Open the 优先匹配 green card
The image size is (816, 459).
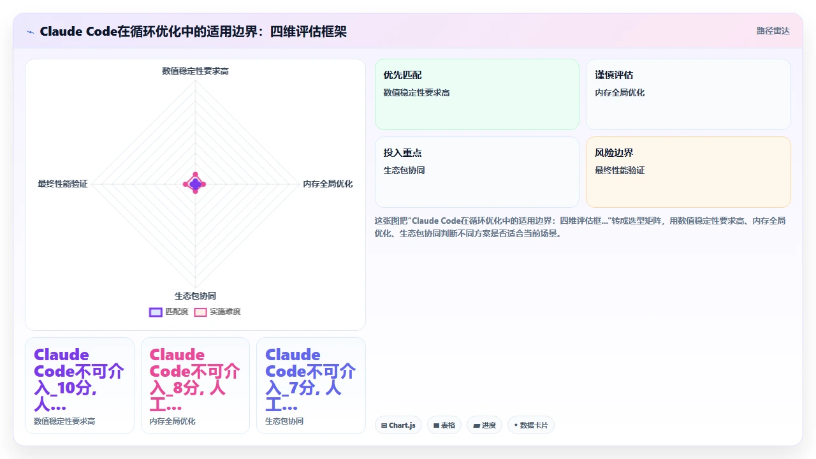click(477, 94)
